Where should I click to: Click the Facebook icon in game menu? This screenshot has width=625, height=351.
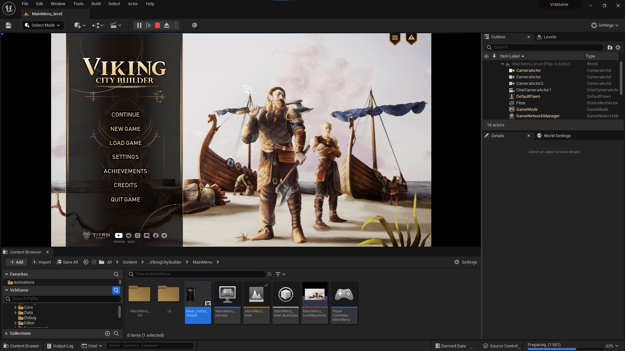tap(156, 236)
